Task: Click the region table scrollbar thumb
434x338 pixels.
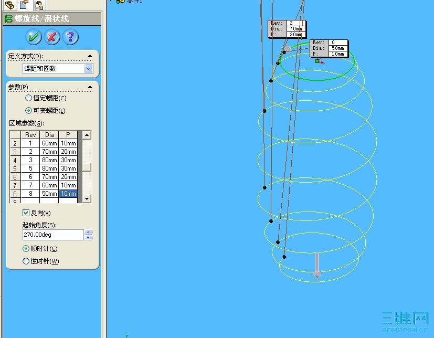Action: coord(87,167)
